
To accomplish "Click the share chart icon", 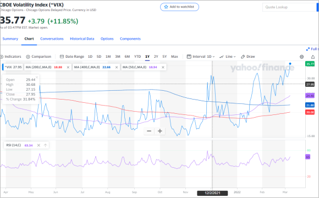I will click(x=313, y=57).
